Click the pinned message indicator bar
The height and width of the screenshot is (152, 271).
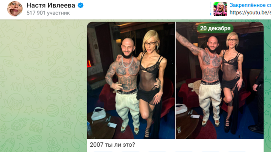point(211,9)
